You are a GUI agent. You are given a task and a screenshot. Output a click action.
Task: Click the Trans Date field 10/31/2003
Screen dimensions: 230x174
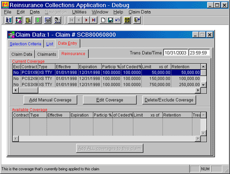[176, 53]
